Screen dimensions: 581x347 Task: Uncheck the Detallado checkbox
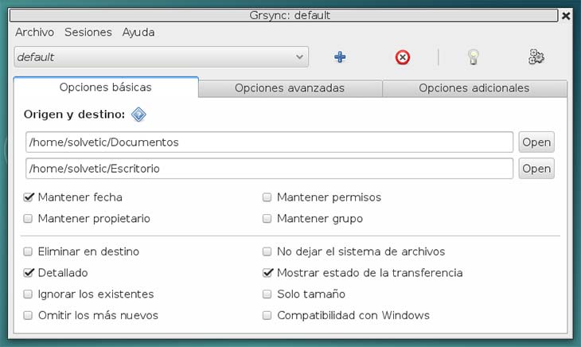28,273
